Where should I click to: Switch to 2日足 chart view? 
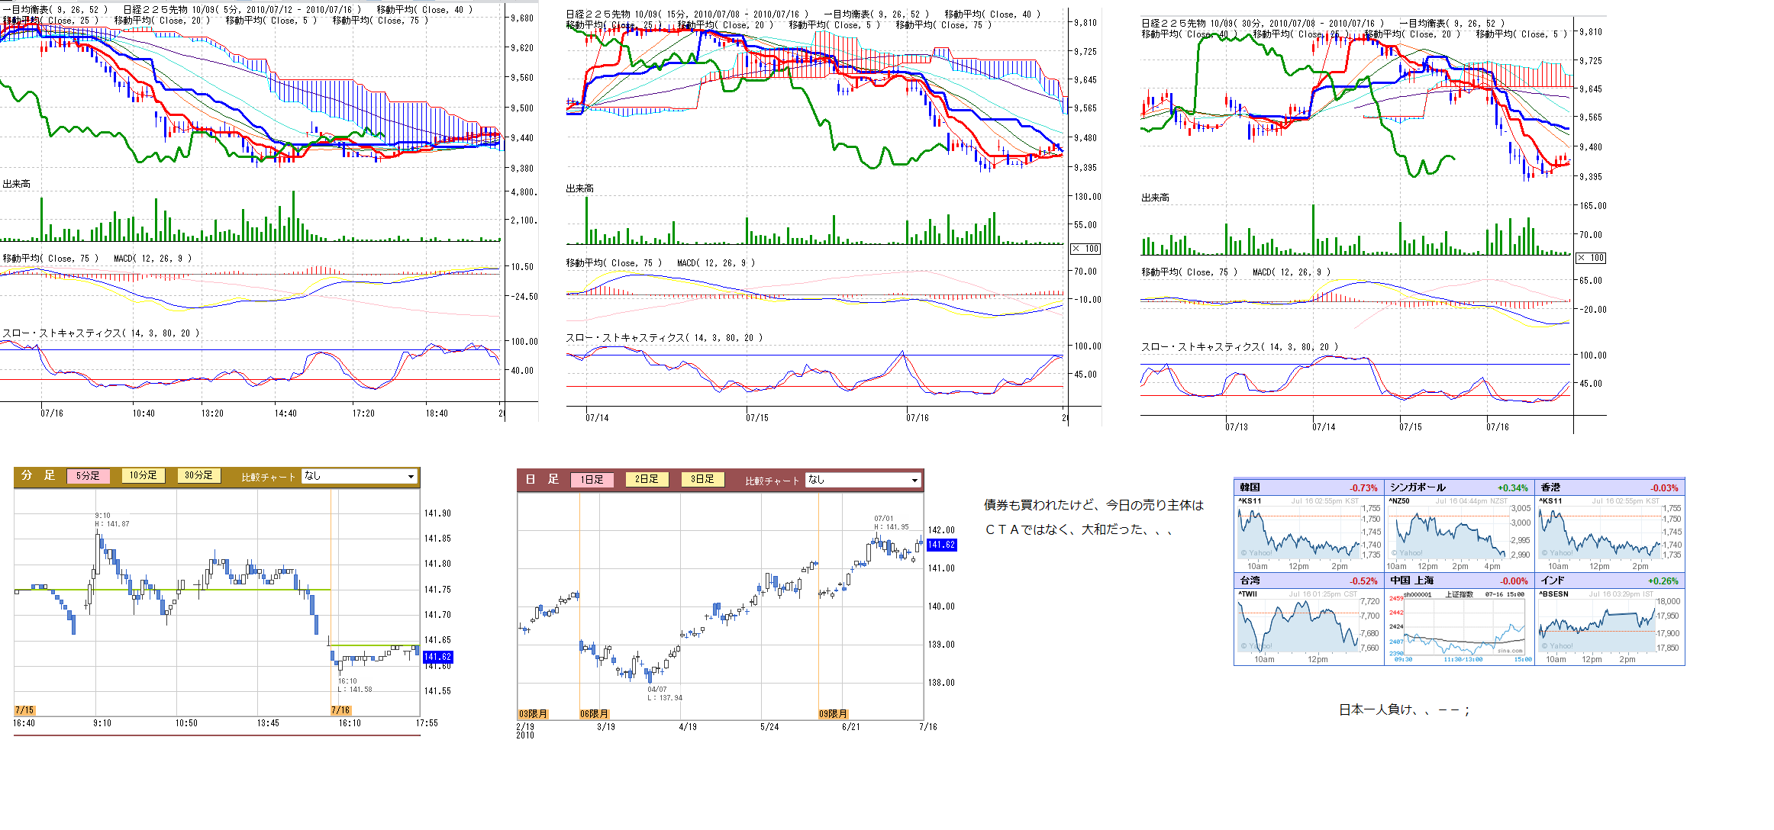tap(647, 479)
